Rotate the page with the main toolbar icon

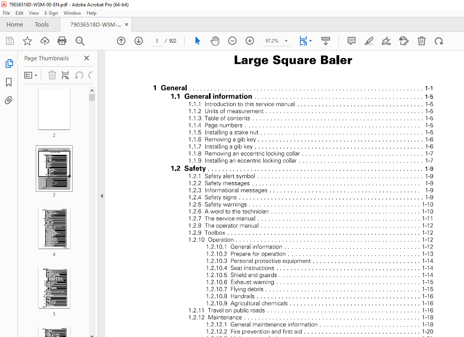point(439,41)
